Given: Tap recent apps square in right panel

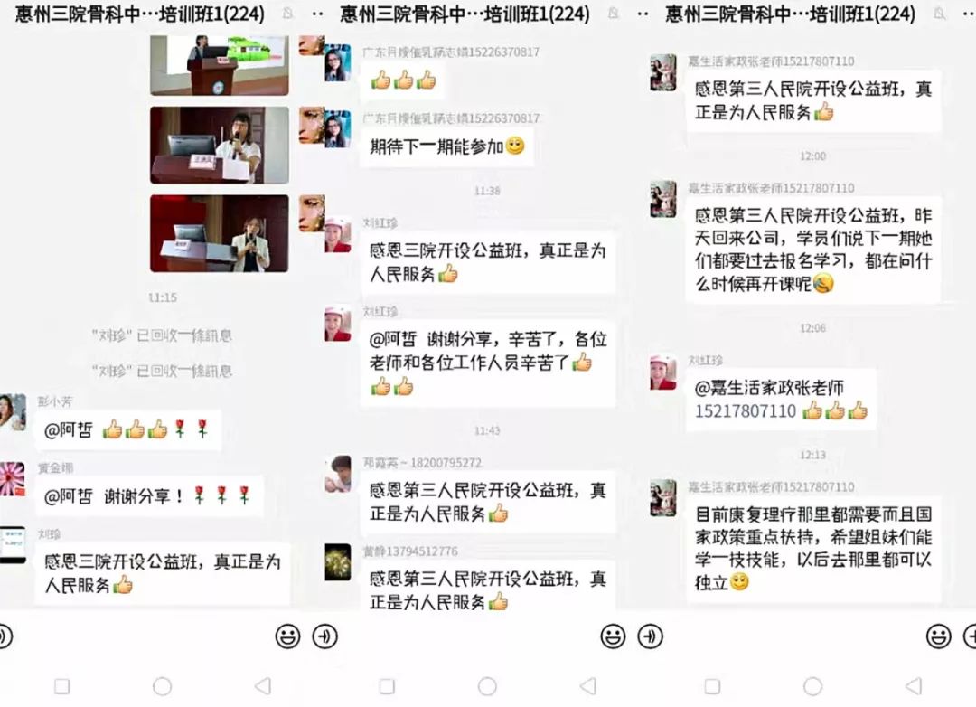Looking at the screenshot, I should (x=713, y=686).
